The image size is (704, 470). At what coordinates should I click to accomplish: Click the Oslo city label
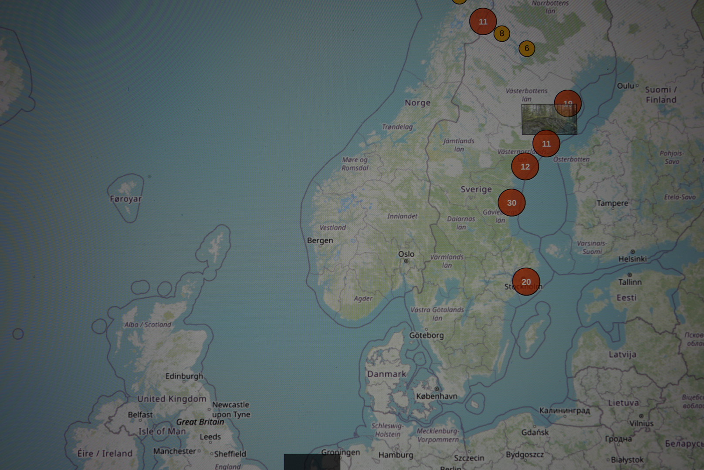[x=406, y=254]
